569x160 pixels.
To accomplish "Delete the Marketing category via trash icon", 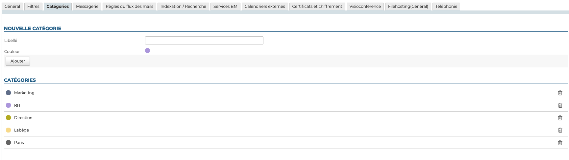I will pyautogui.click(x=560, y=93).
